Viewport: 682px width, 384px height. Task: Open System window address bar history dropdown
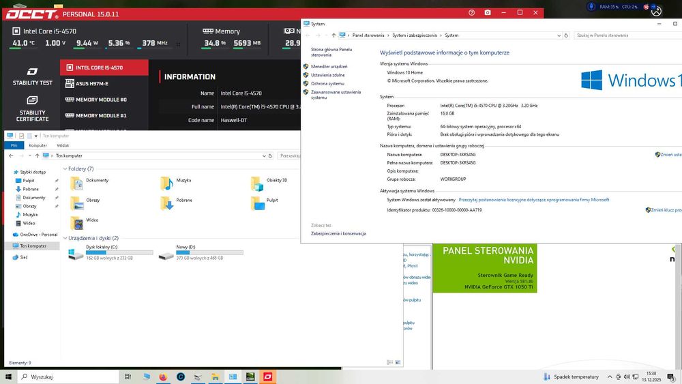point(559,35)
